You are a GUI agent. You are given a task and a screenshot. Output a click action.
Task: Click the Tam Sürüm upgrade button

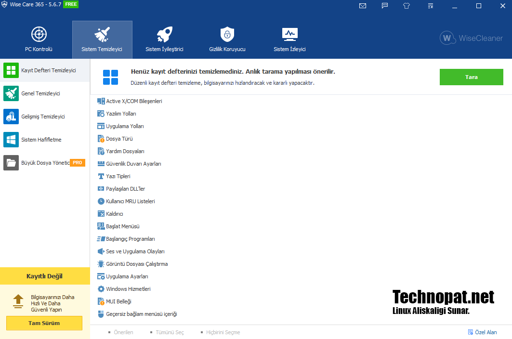point(44,323)
